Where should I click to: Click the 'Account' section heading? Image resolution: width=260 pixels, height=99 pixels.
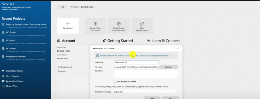point(69,41)
